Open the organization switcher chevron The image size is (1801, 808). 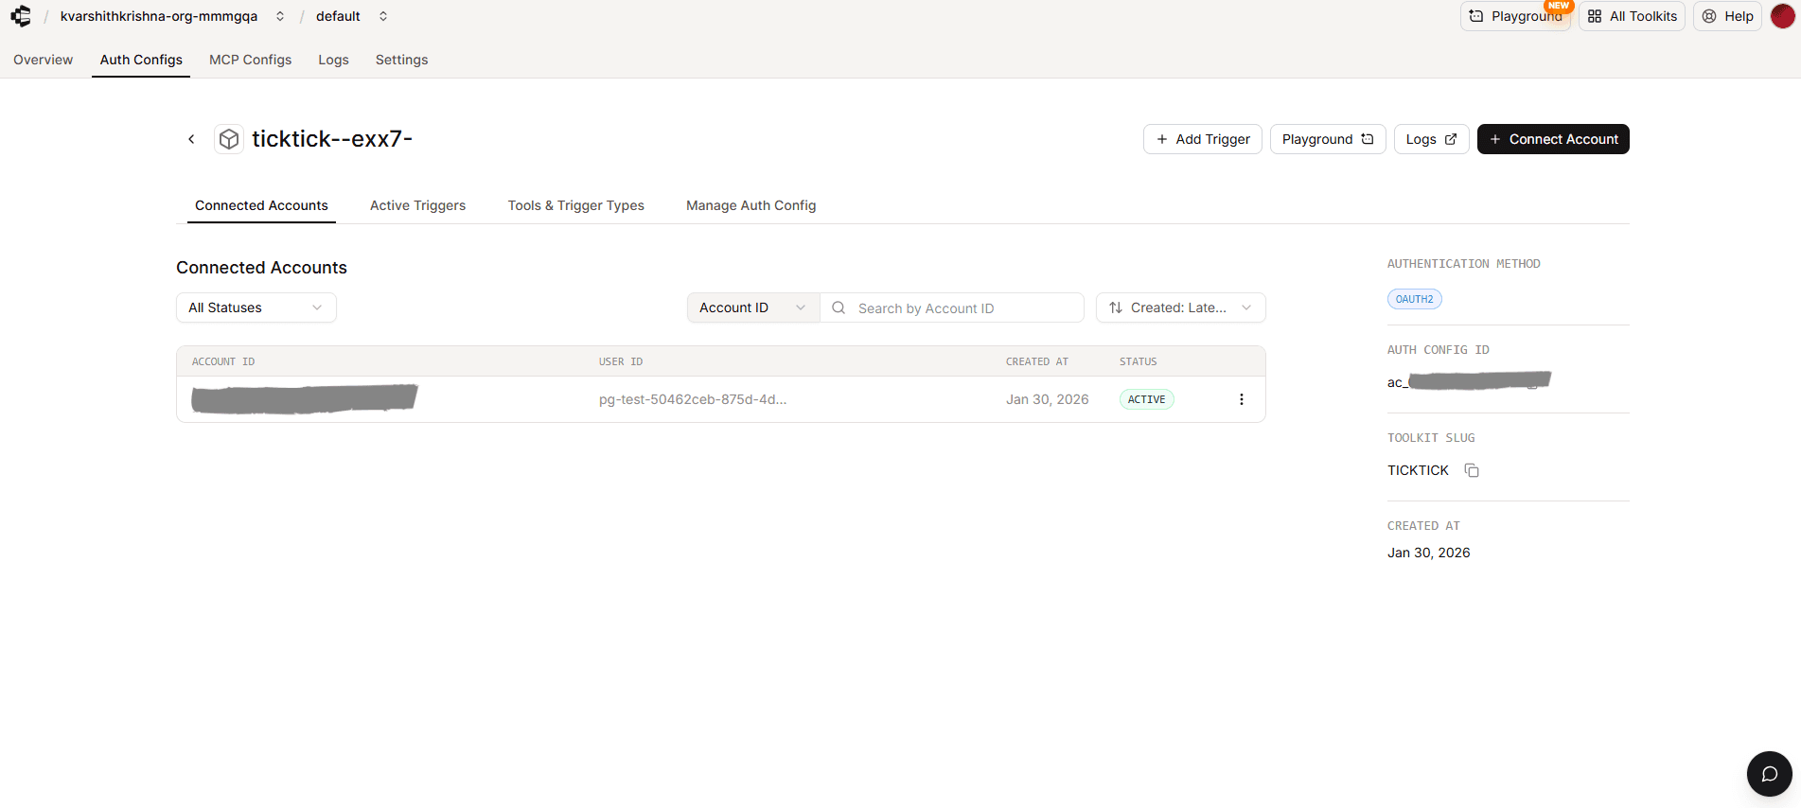pyautogui.click(x=280, y=16)
